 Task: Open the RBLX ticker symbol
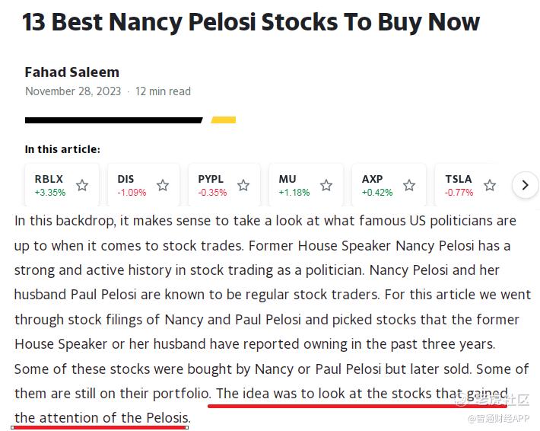tap(49, 179)
